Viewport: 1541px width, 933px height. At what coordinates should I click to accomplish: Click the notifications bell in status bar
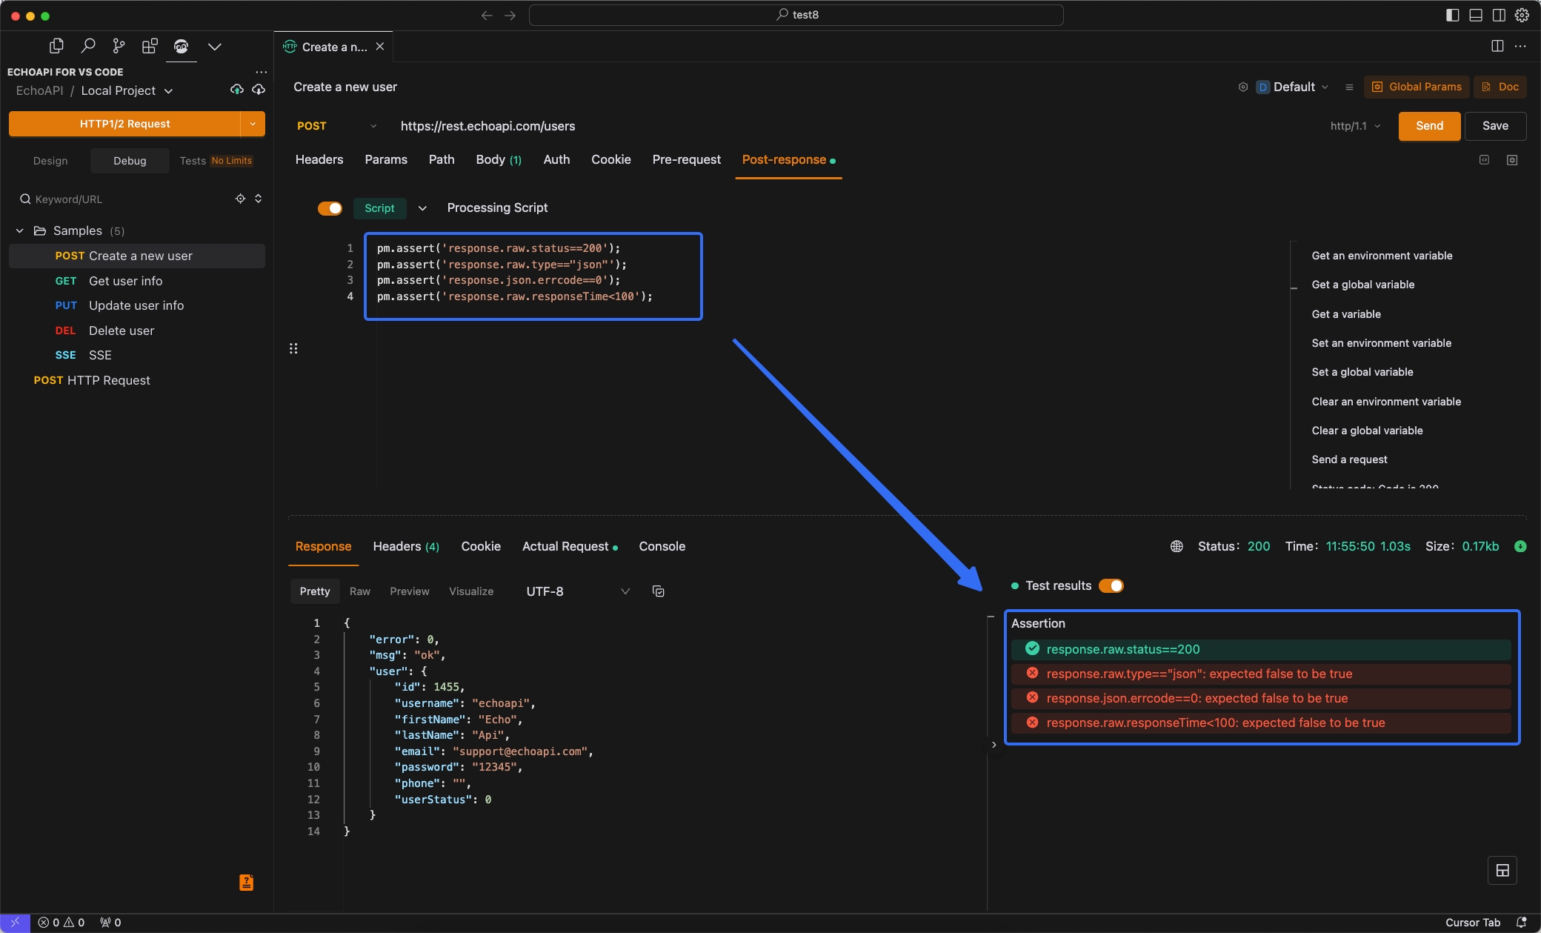coord(1521,923)
